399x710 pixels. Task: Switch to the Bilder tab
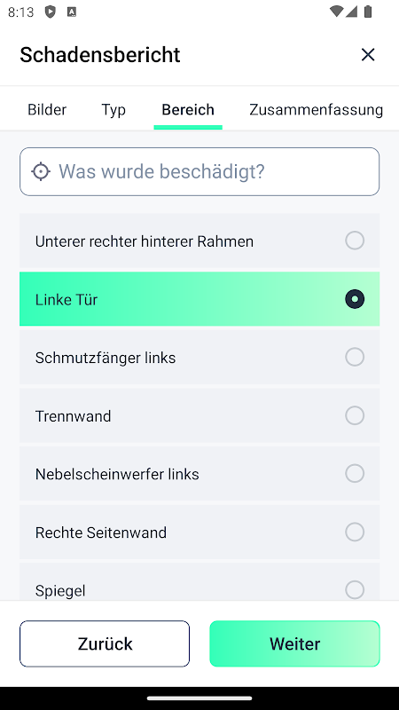tap(47, 109)
